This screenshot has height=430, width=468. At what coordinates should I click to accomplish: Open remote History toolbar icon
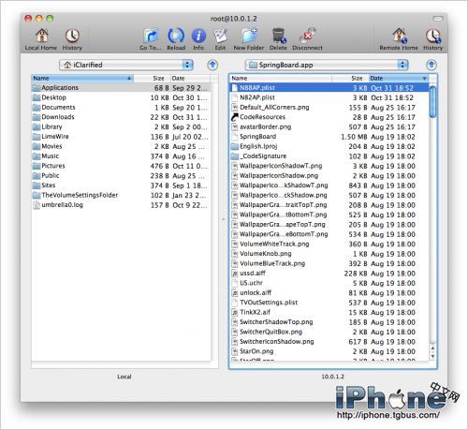(x=433, y=39)
